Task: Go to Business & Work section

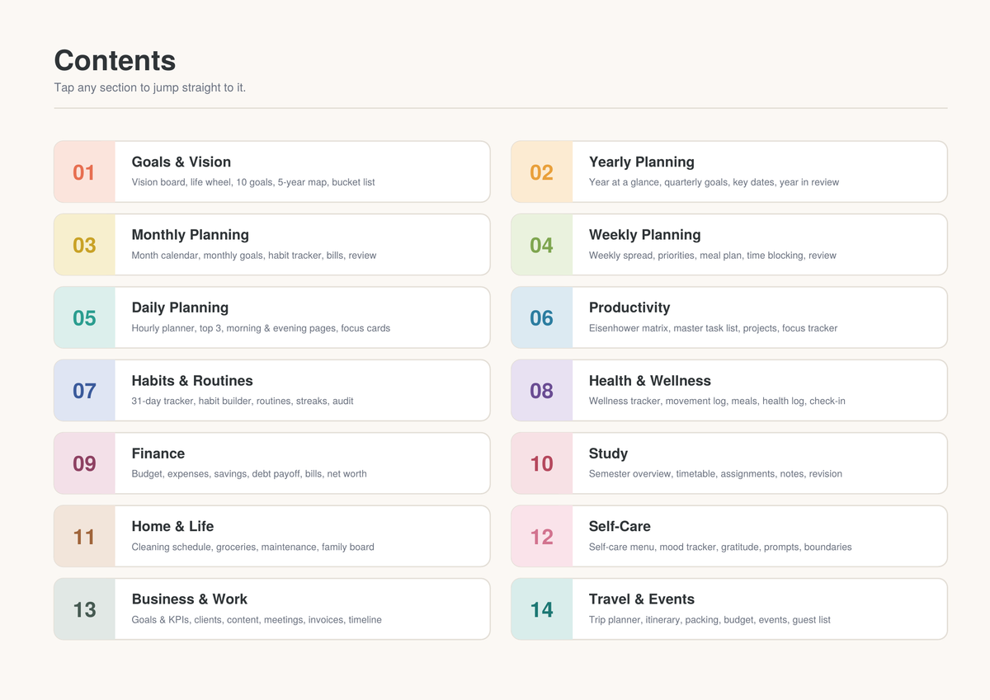Action: [272, 609]
